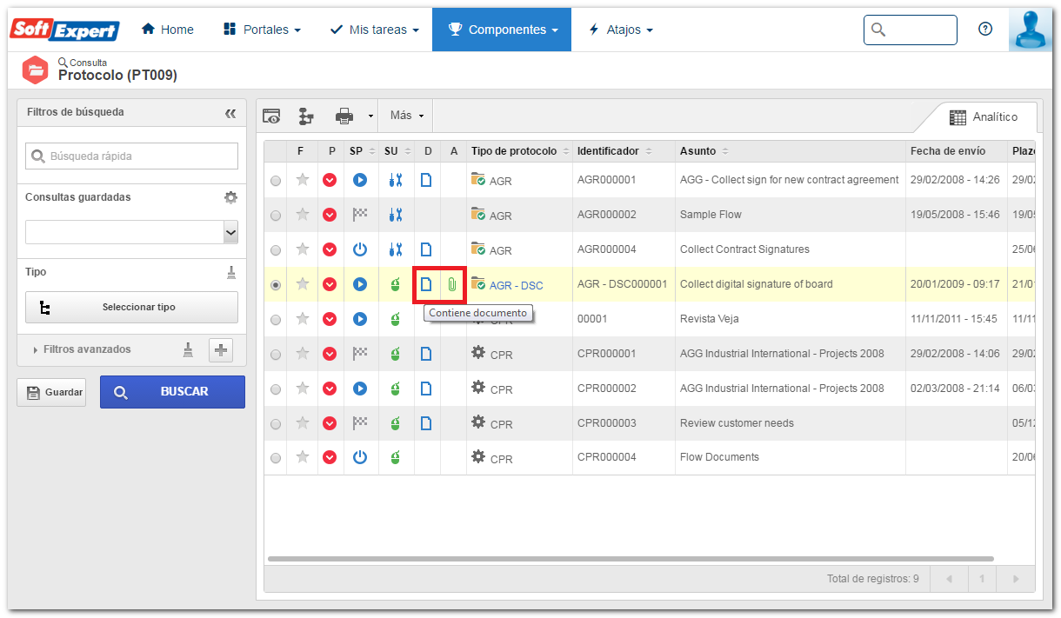Viewport: 1061px width, 618px height.
Task: Select the radio button for CPR000001
Action: (276, 355)
